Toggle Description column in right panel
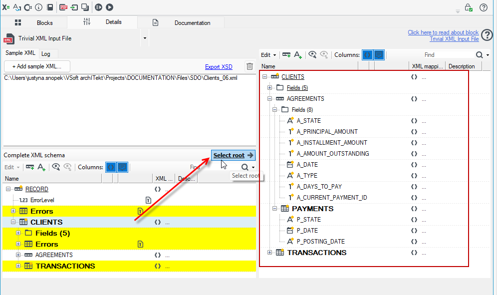The image size is (497, 295). [379, 55]
